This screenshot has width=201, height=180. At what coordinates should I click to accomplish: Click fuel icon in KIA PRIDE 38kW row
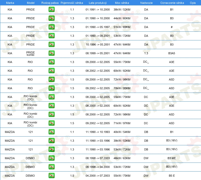pyautogui.click(x=51, y=10)
